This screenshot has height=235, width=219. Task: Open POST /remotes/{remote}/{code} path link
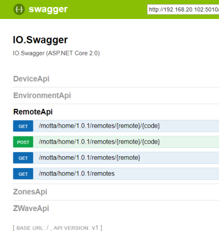pyautogui.click(x=99, y=142)
